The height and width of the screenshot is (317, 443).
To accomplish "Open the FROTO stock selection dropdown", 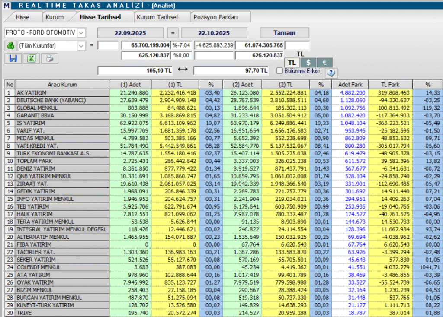I will click(81, 33).
